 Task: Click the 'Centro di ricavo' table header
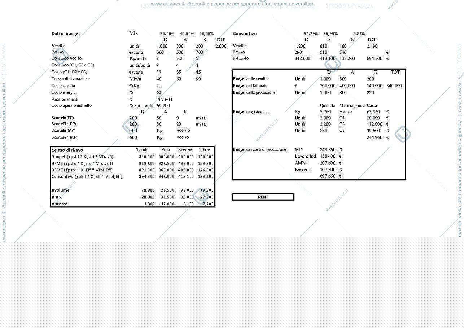[67, 150]
